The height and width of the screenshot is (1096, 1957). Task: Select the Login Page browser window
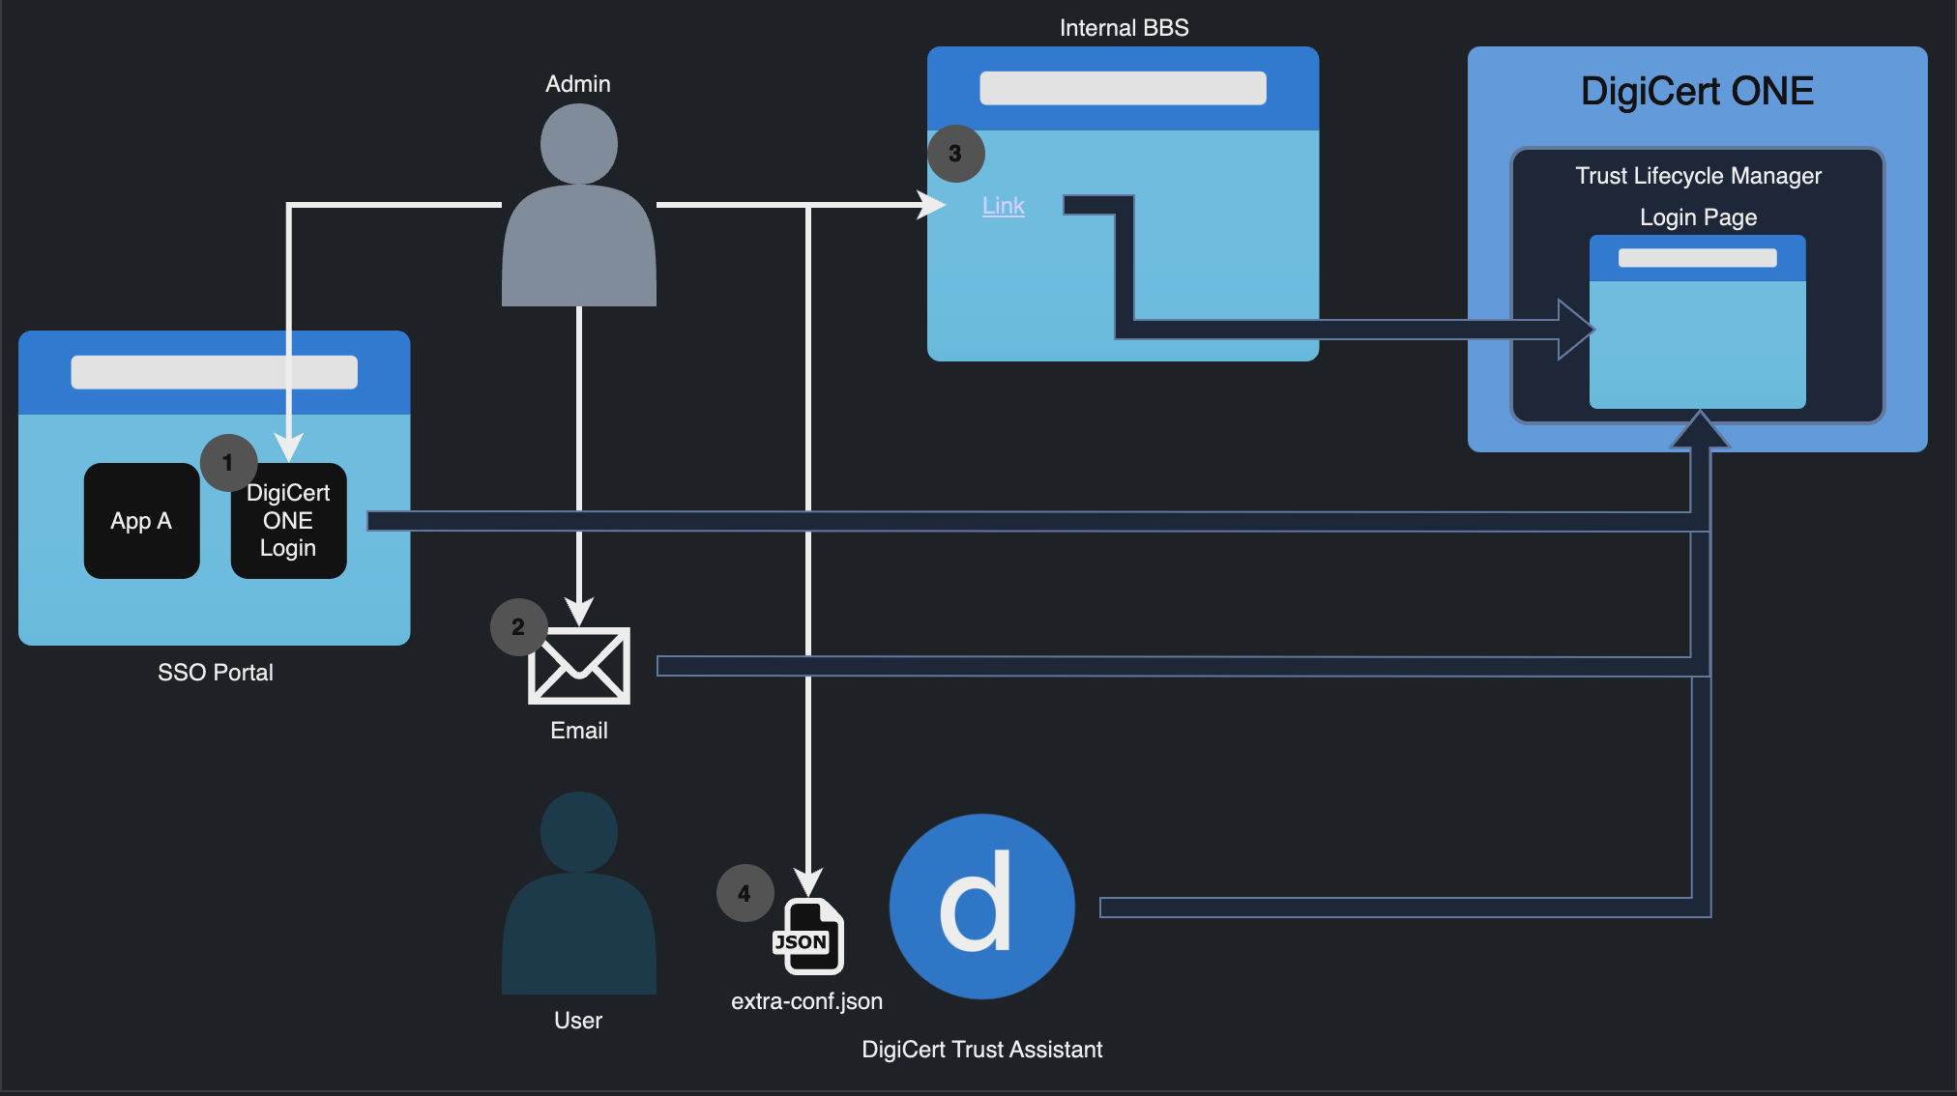[x=1698, y=322]
